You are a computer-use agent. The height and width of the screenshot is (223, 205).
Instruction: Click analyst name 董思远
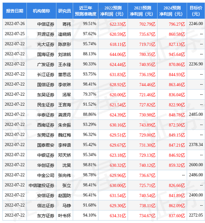64,75
